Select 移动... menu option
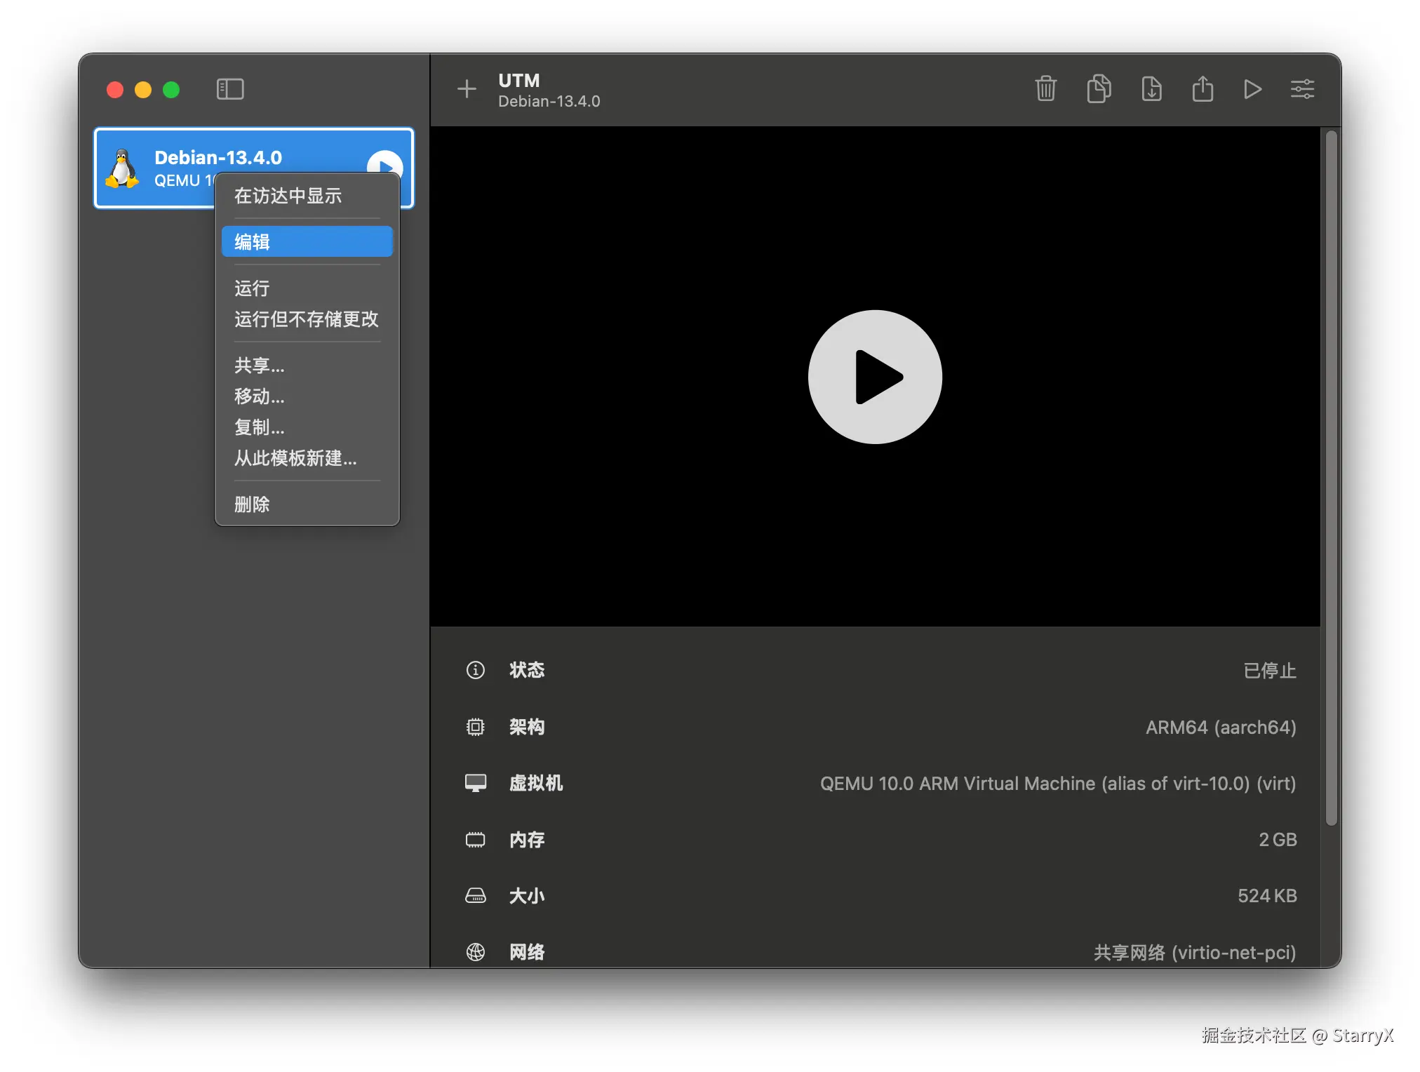The height and width of the screenshot is (1072, 1420). (259, 396)
